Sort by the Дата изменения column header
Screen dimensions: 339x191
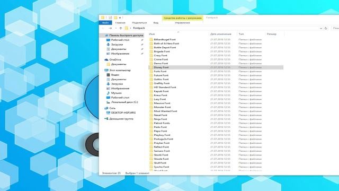pyautogui.click(x=221, y=34)
